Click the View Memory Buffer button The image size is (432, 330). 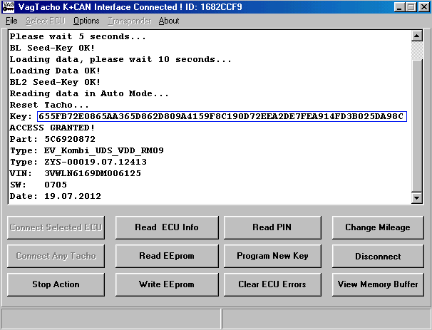378,284
